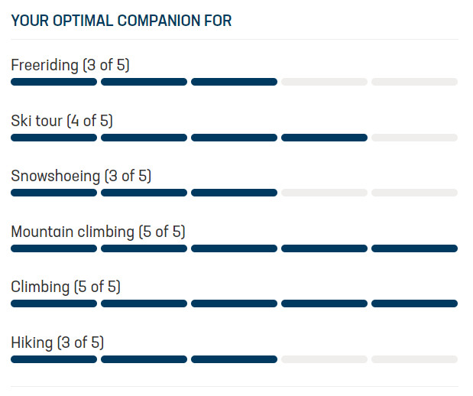
Task: Click the second filled Hiking segment
Action: (144, 359)
